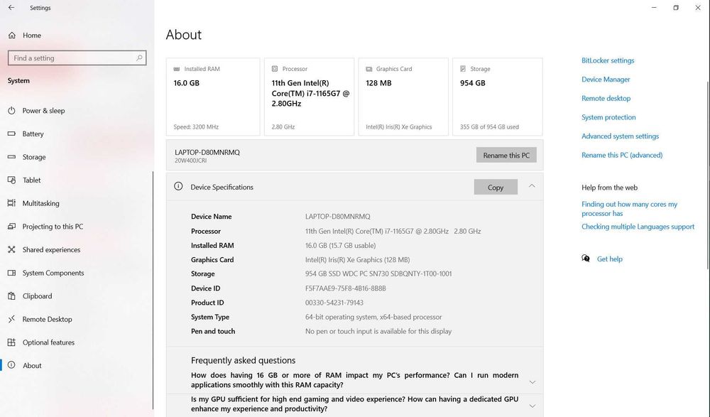Click the Find a setting search box

[x=71, y=58]
